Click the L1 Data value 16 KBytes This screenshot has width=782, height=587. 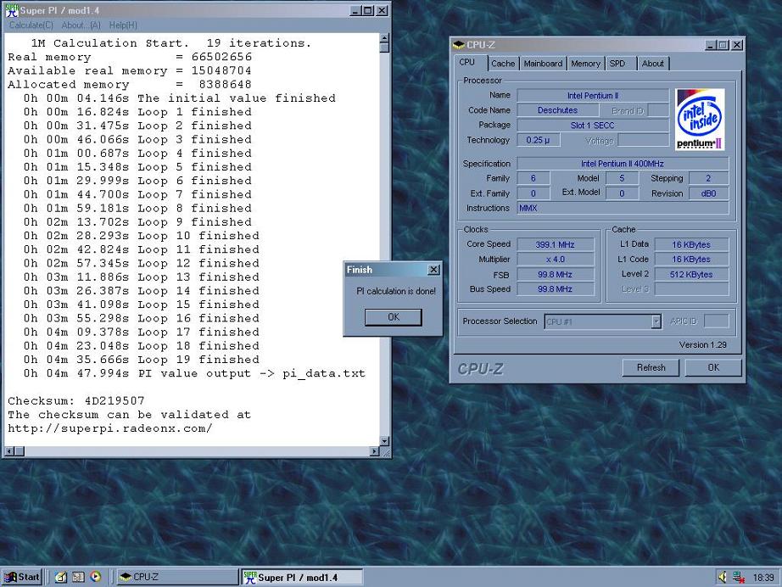pos(691,244)
